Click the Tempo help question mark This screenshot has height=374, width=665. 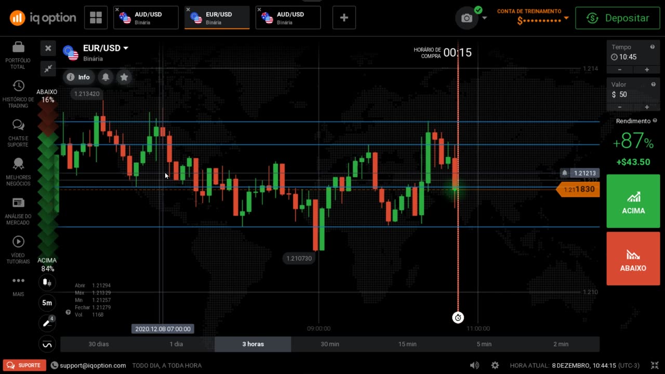tap(653, 47)
